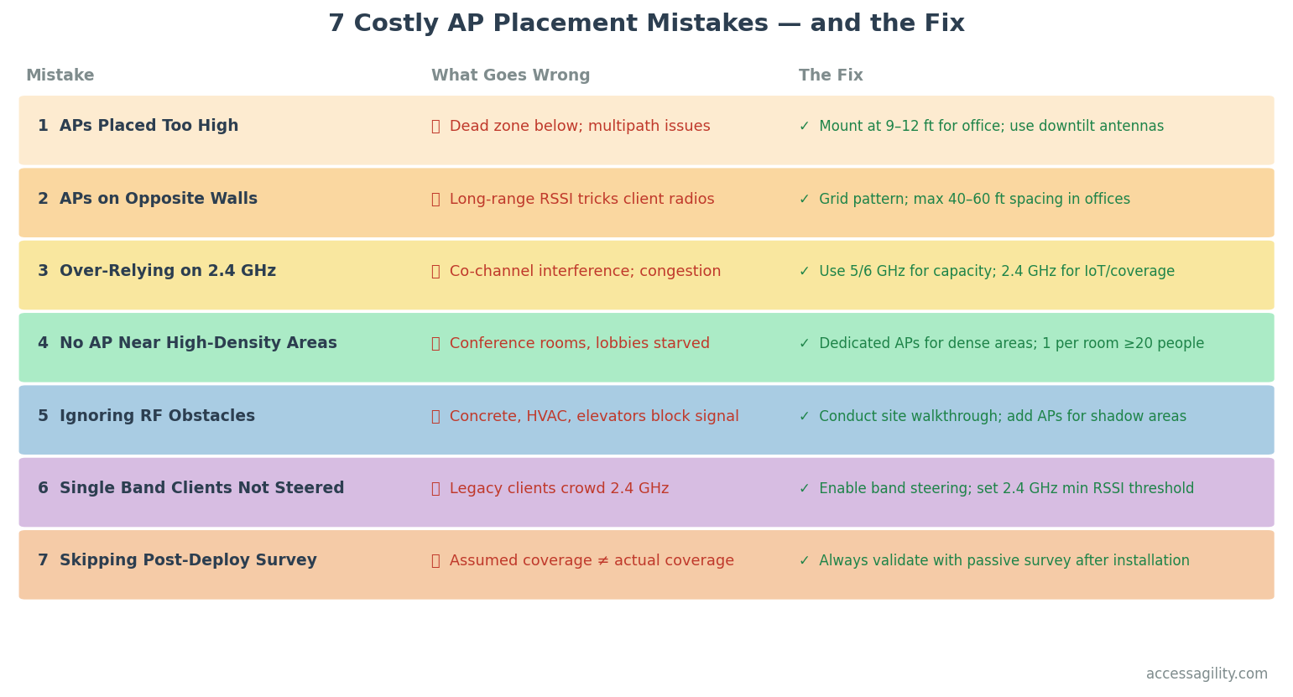Click the checkmark next to 'Grid pattern' fix
This screenshot has width=1293, height=697.
point(804,200)
